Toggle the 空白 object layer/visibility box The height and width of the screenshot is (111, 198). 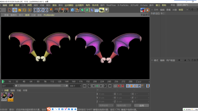162,13
